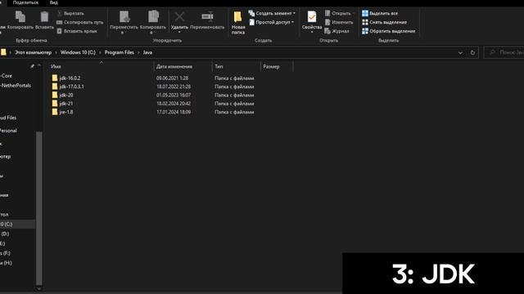This screenshot has width=524, height=294.
Task: Open the Поделиться ribbon tab
Action: [x=25, y=2]
